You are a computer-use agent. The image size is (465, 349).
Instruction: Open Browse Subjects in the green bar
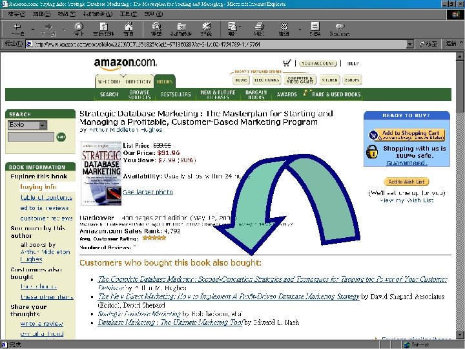[x=139, y=94]
